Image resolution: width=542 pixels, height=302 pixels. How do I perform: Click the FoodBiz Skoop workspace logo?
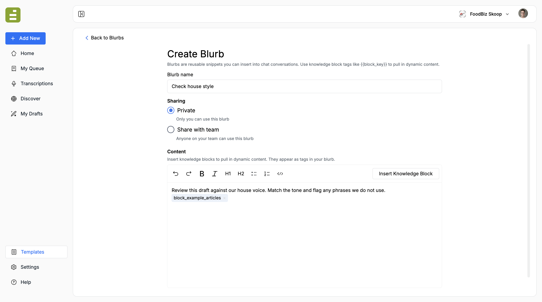click(463, 14)
